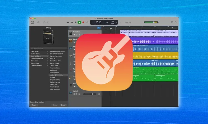The height and width of the screenshot is (124, 208).
Task: Click the Rewind transport button
Action: click(x=68, y=22)
